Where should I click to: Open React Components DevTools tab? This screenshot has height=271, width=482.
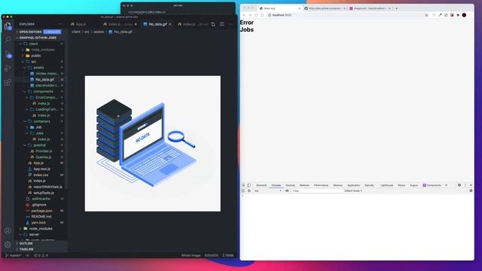(432, 185)
